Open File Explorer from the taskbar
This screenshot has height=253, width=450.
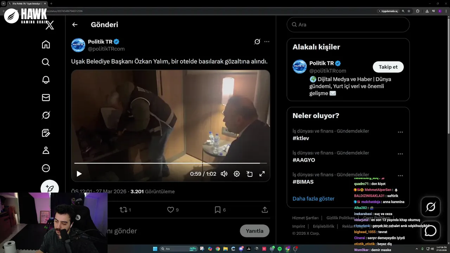[226, 249]
